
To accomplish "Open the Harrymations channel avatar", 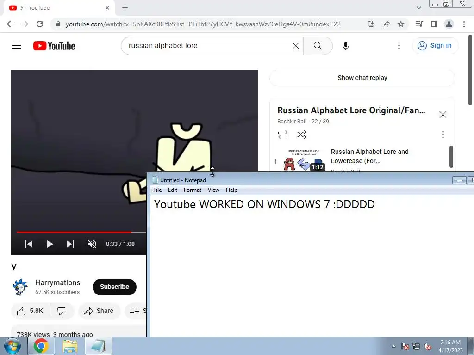I will [x=20, y=287].
